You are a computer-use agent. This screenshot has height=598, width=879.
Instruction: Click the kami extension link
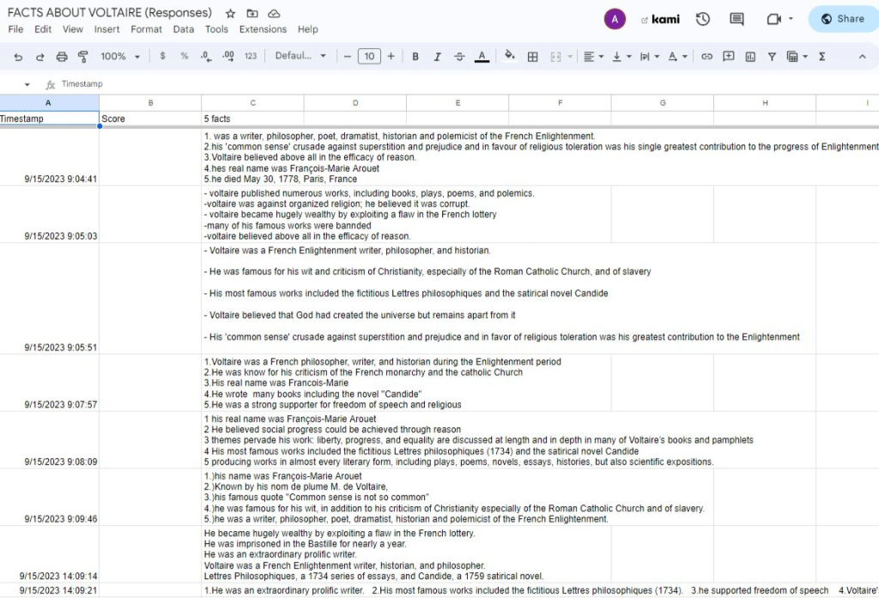tap(660, 19)
